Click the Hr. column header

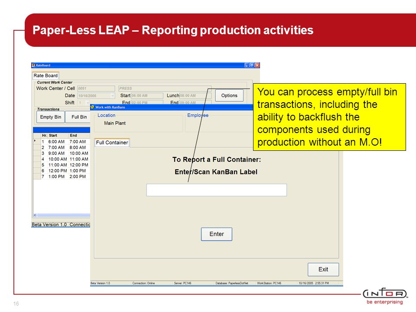44,135
